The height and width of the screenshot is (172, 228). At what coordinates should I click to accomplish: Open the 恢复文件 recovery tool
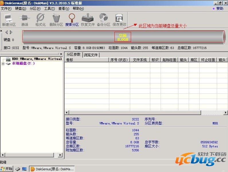(87, 20)
